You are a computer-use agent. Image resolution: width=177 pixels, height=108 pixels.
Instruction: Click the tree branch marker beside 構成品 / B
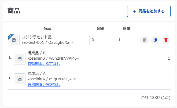(x=10, y=58)
